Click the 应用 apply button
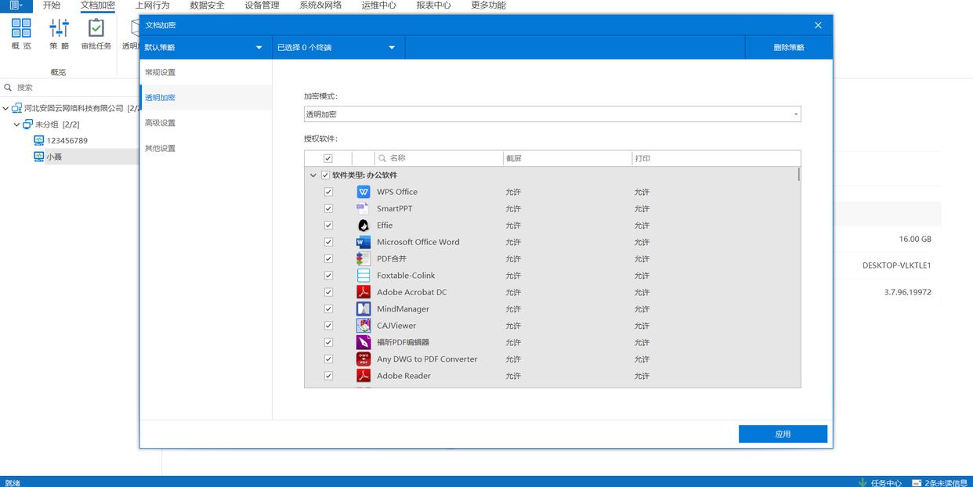Image resolution: width=973 pixels, height=487 pixels. point(783,434)
